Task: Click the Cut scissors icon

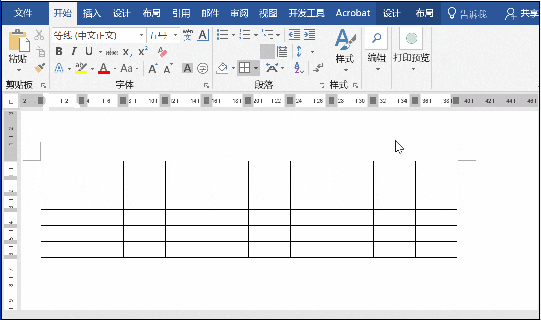Action: coord(39,35)
